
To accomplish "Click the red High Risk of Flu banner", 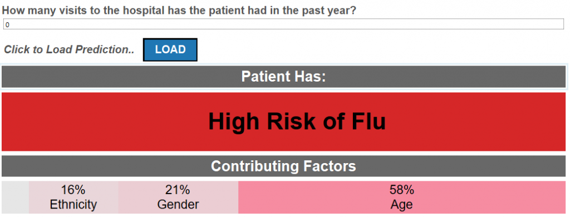I will pyautogui.click(x=283, y=121).
